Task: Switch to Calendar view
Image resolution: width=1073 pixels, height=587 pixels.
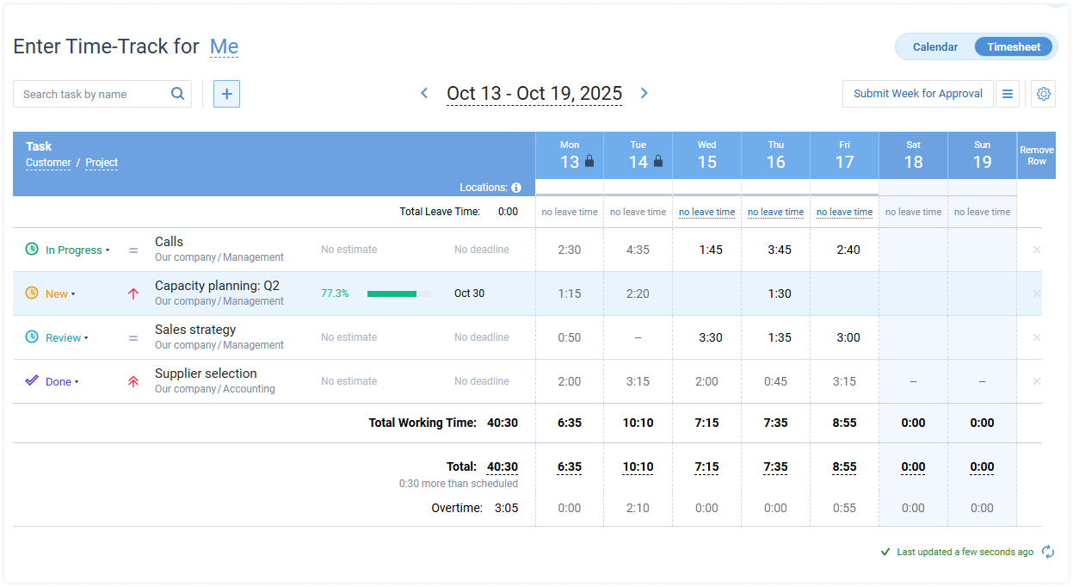Action: click(935, 46)
